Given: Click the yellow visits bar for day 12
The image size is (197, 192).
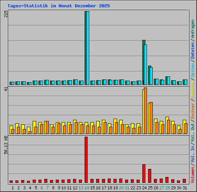Looking at the screenshot, I should point(74,127).
